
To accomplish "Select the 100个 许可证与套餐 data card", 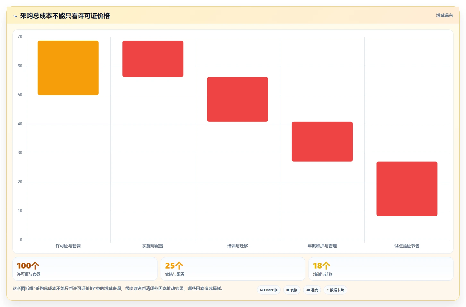I will 85,269.
